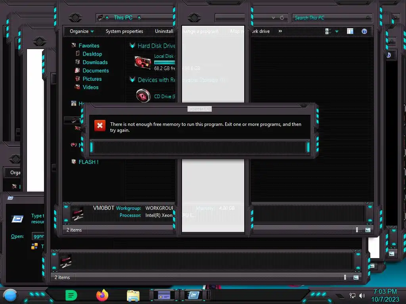
Task: Open the view options dropdown arrow
Action: pos(337,32)
